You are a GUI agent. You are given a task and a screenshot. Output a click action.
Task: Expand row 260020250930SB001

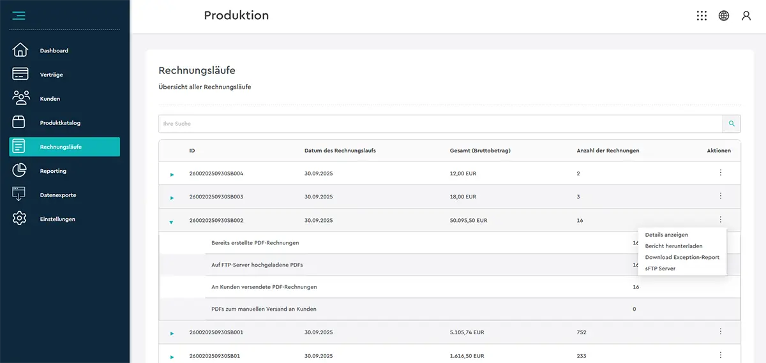[x=172, y=333]
